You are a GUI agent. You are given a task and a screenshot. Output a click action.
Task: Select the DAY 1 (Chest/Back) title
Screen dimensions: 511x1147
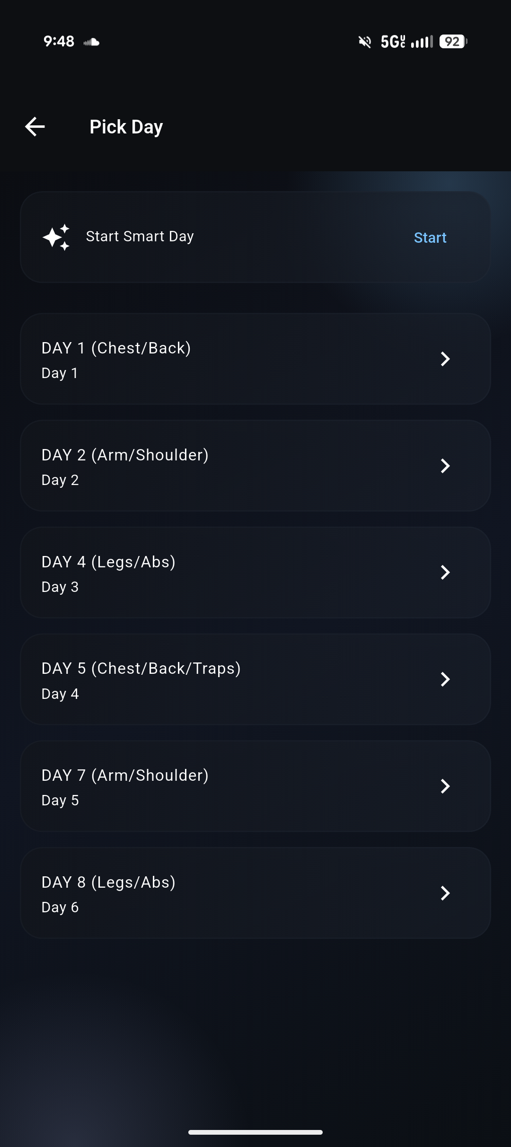pos(116,348)
